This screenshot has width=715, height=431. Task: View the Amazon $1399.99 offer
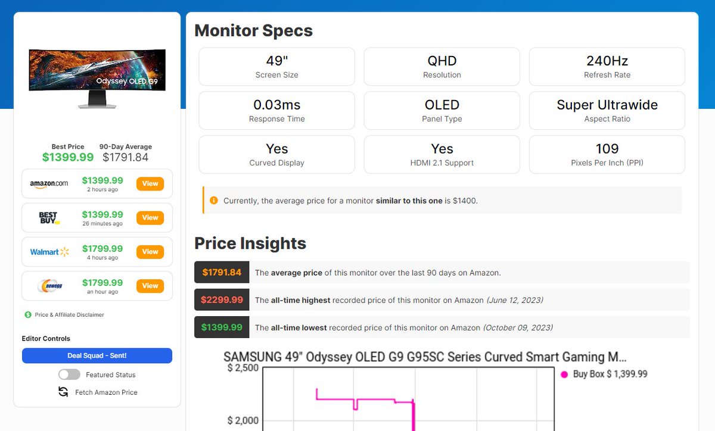pos(150,183)
